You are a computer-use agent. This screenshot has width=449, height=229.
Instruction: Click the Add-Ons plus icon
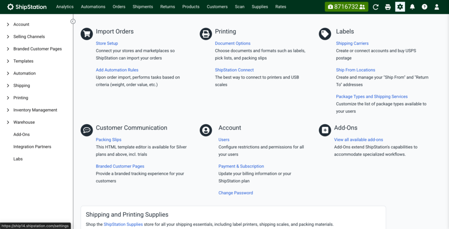coord(325,130)
